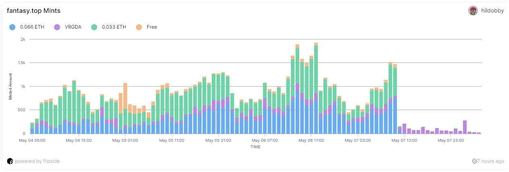Screen dimensions: 509x172
Task: Click the hildobby username link
Action: point(492,11)
